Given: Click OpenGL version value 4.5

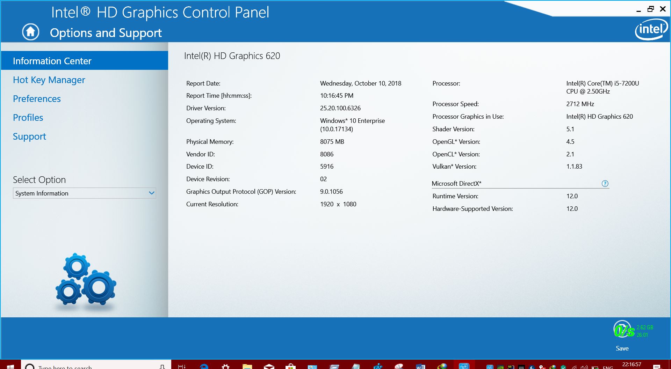Looking at the screenshot, I should point(570,142).
